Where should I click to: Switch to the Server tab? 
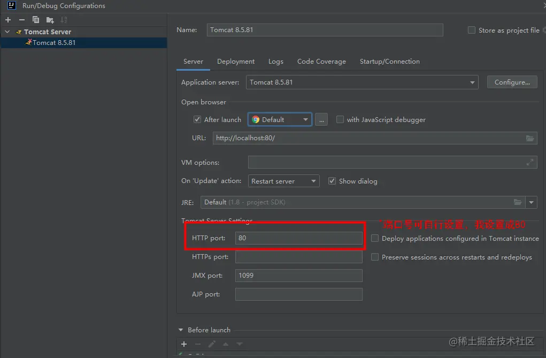(193, 62)
